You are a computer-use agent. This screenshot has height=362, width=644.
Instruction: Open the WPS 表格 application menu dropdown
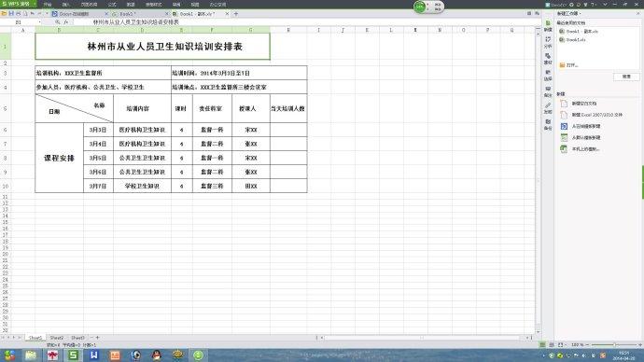tap(19, 4)
